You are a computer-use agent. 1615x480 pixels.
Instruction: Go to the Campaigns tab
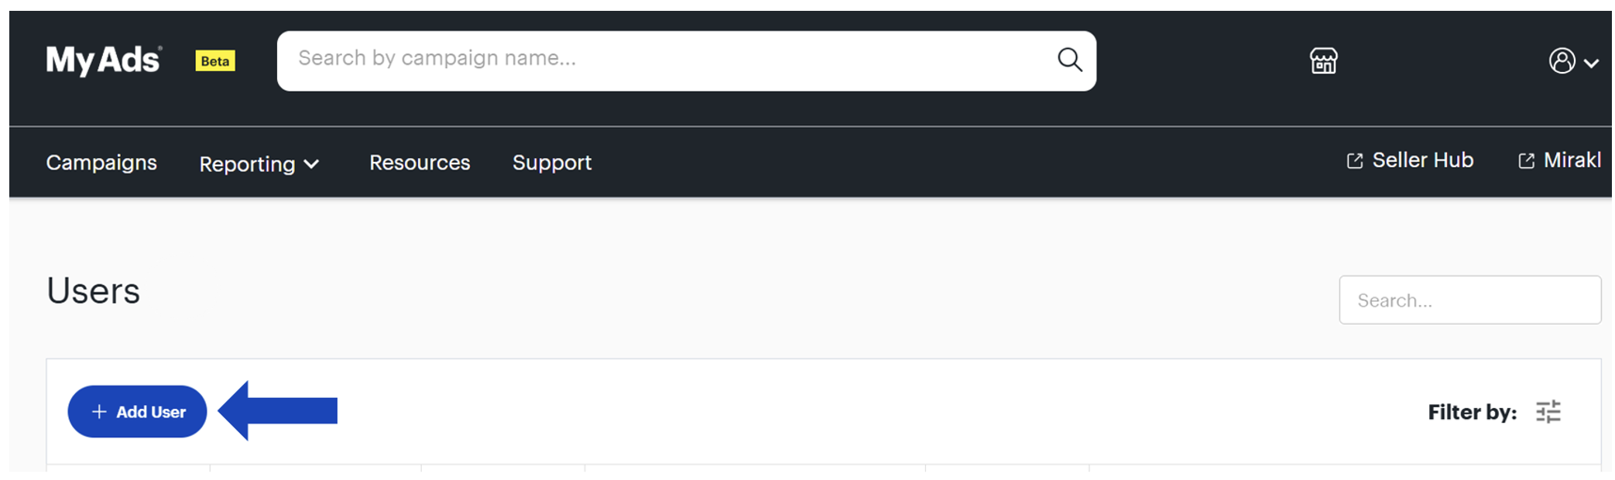(x=101, y=163)
